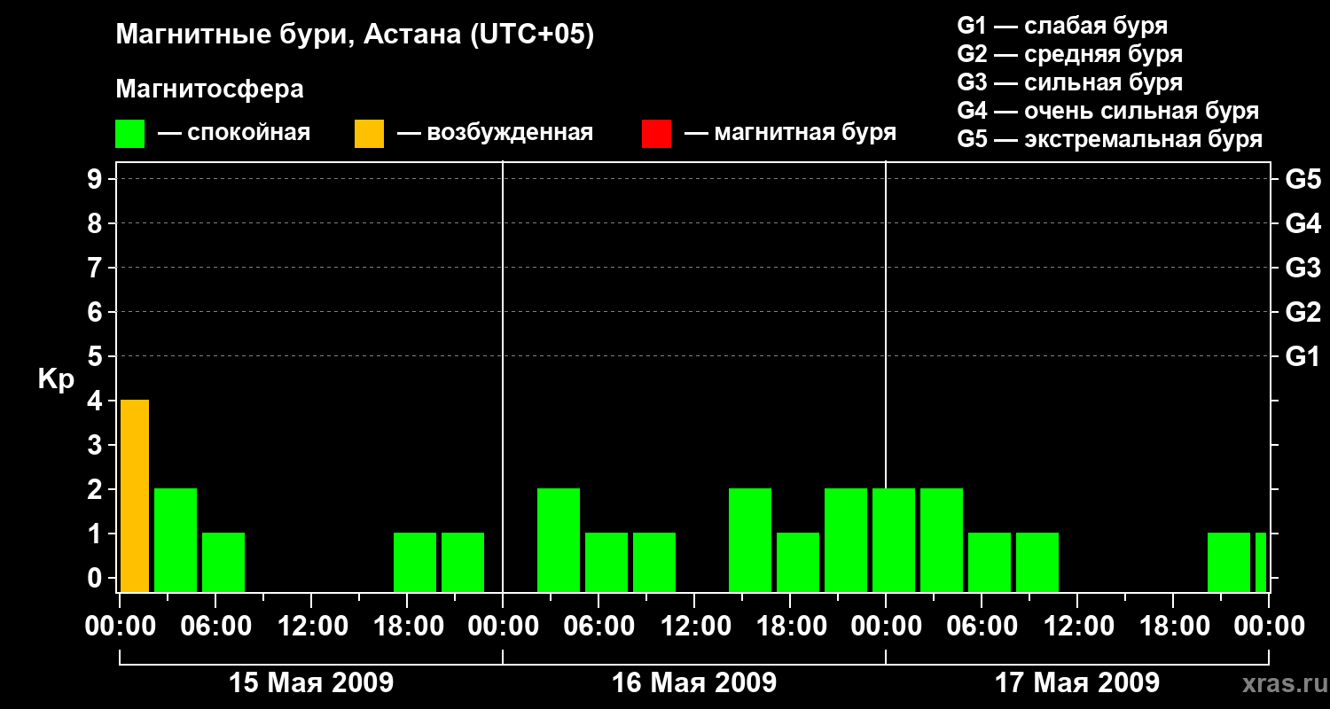Screen dimensions: 1330x709
Task: Click the G5 right axis label
Action: coord(1303,179)
